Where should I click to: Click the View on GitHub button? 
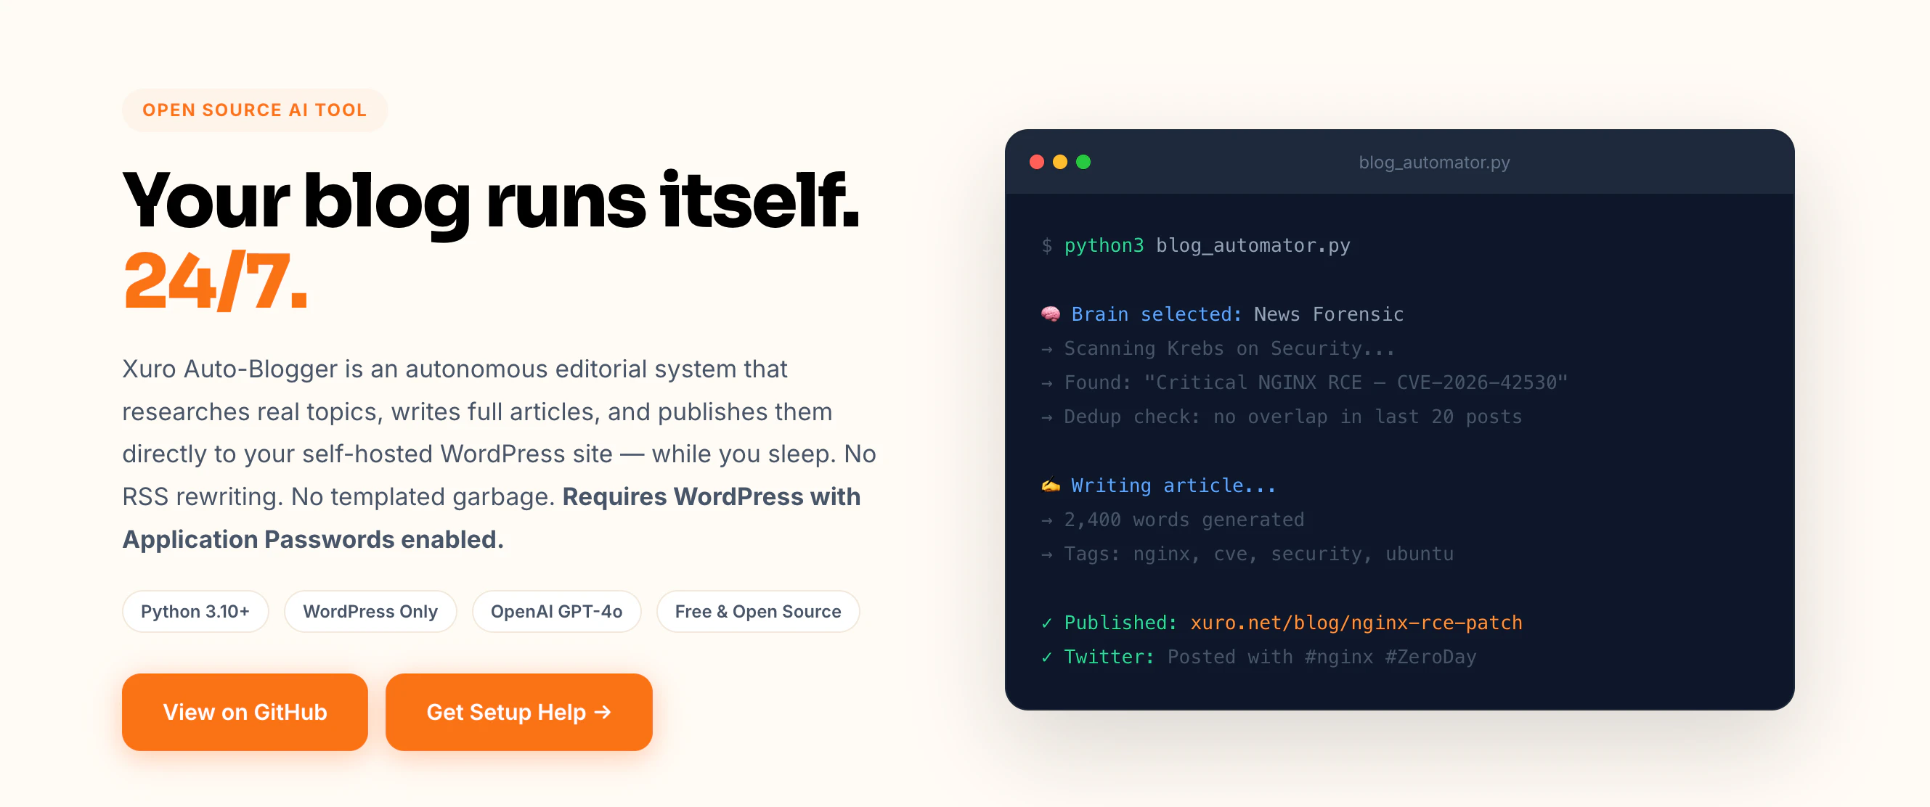(x=244, y=712)
